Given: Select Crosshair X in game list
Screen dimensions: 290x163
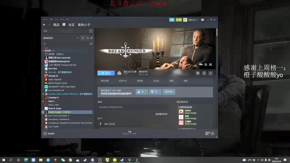Looking at the screenshot, I should (53, 97).
